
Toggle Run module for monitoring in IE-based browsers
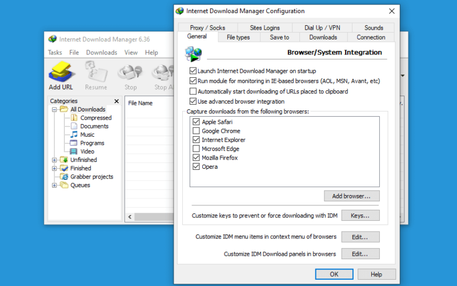pyautogui.click(x=193, y=81)
